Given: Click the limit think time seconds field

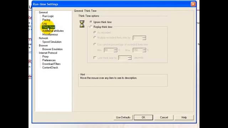Looking at the screenshot, I should pyautogui.click(x=123, y=58).
